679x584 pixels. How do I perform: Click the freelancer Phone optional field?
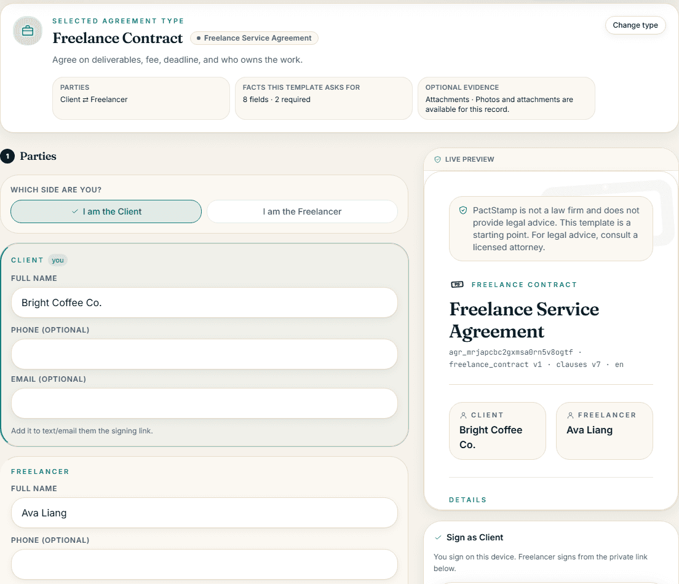(x=204, y=564)
